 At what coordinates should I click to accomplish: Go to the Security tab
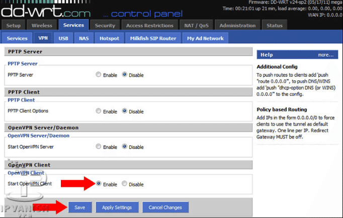pos(105,25)
